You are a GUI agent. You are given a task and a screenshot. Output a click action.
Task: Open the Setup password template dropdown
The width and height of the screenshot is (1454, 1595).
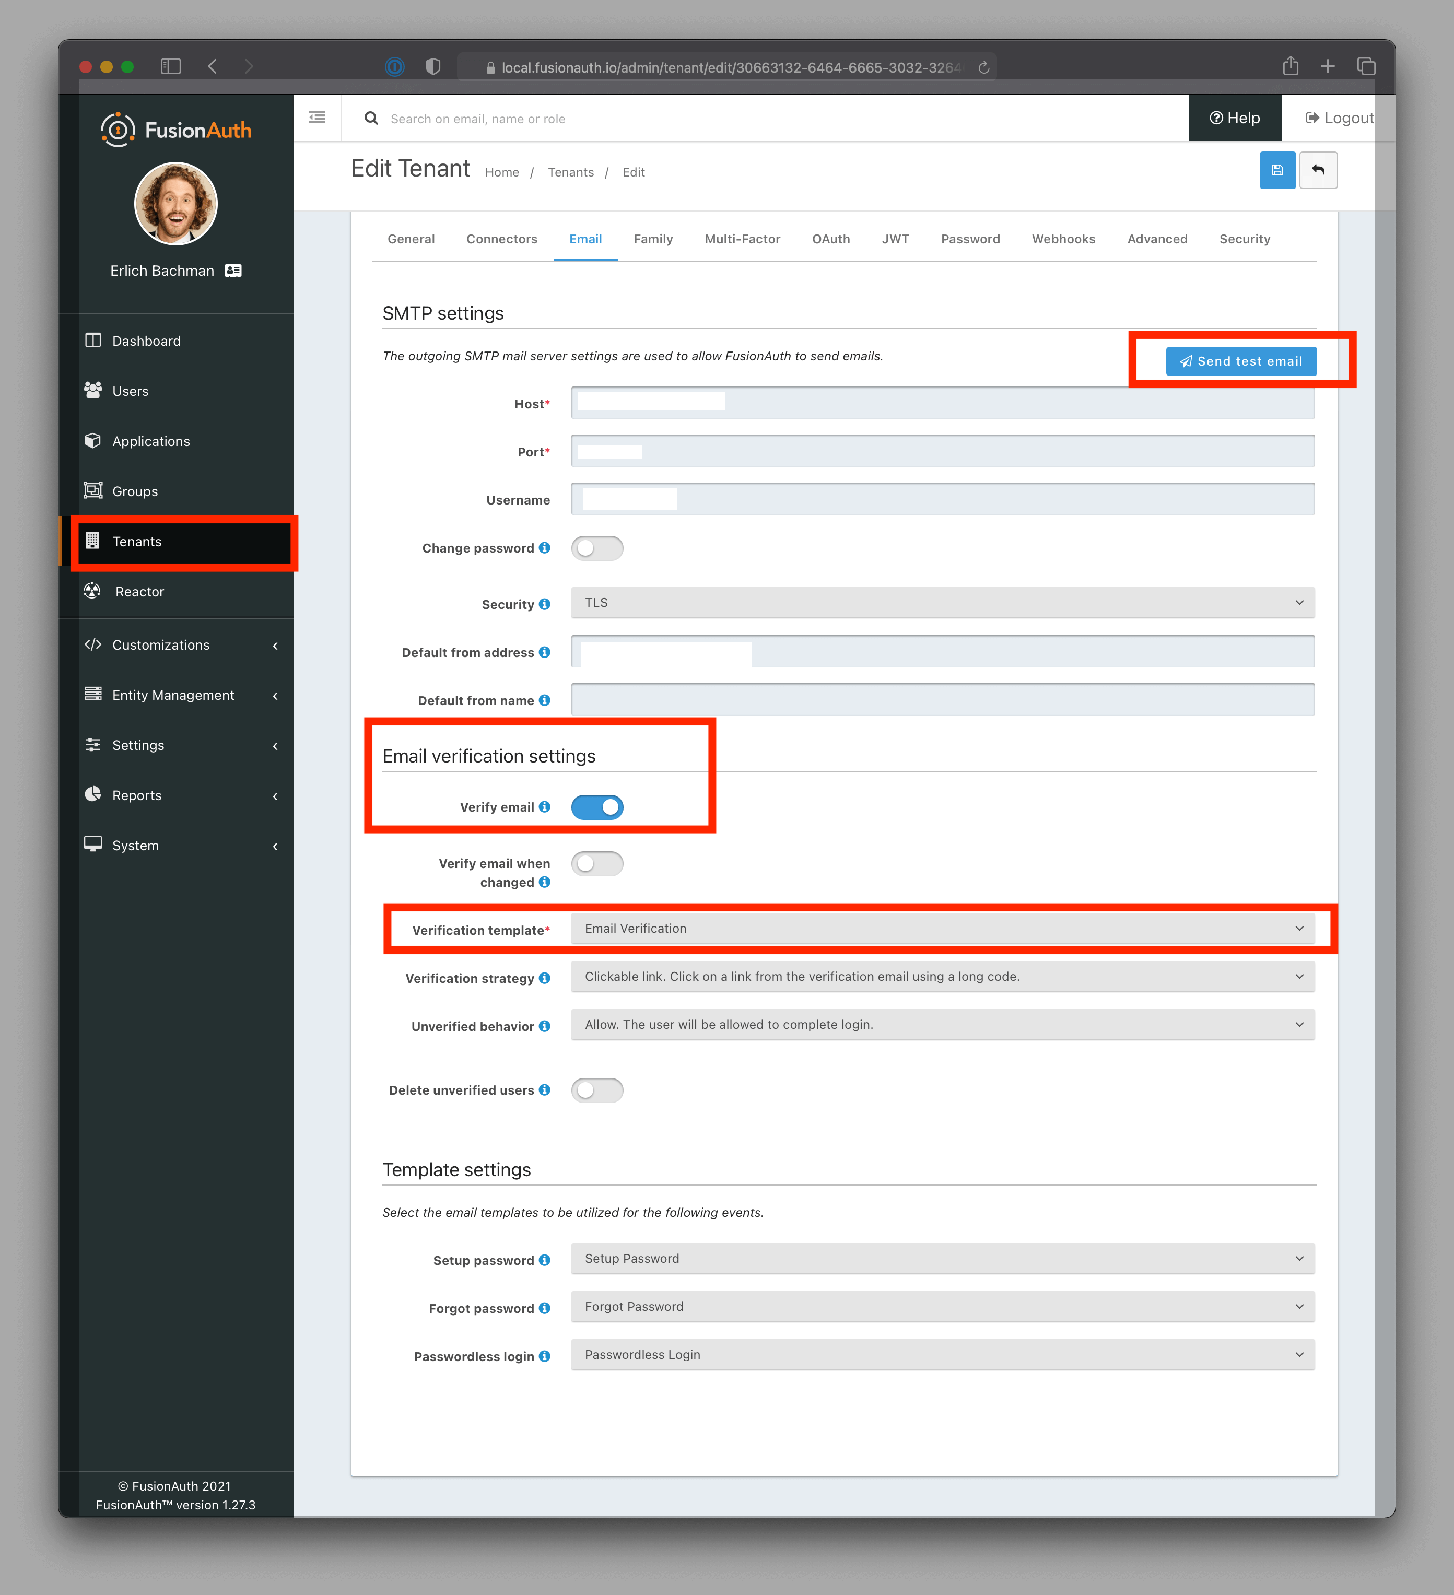click(x=943, y=1259)
